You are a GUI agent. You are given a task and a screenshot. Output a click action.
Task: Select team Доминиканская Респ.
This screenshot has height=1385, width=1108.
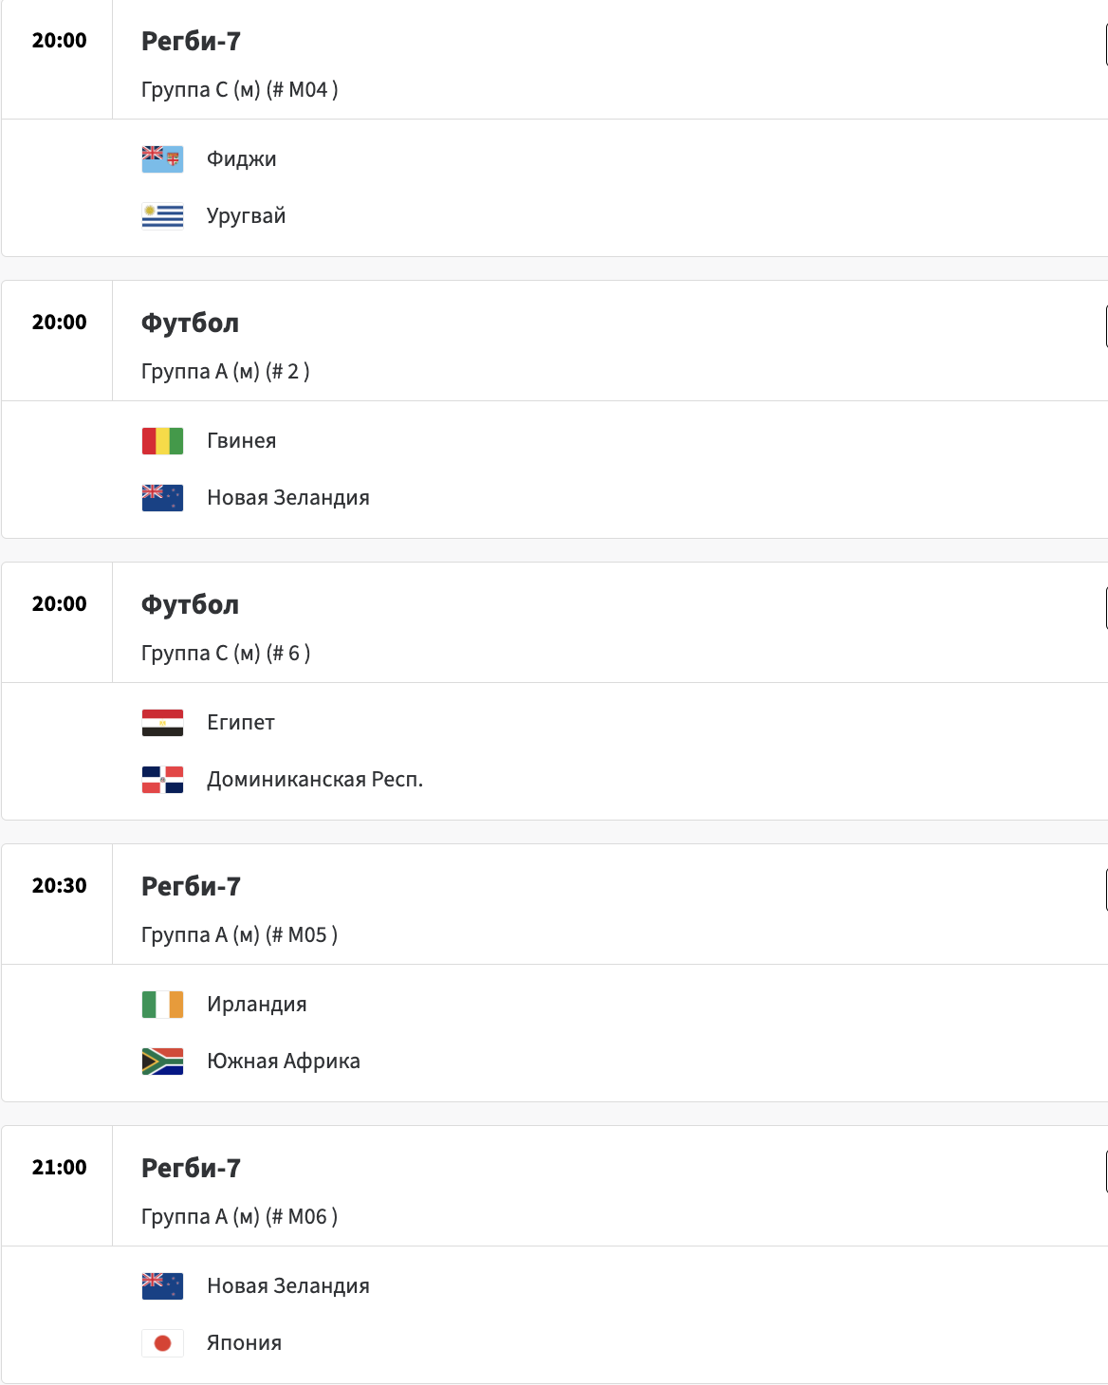[x=315, y=780]
